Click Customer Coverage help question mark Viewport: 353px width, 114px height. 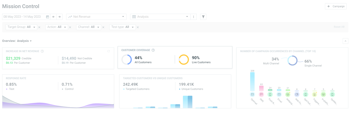click(x=153, y=50)
